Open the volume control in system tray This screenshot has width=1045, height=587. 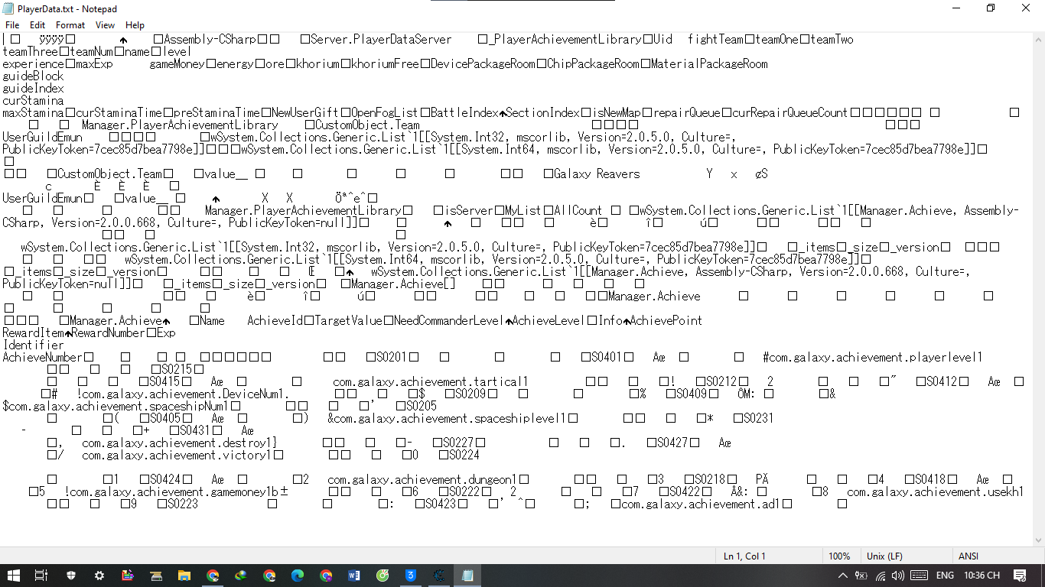point(897,575)
